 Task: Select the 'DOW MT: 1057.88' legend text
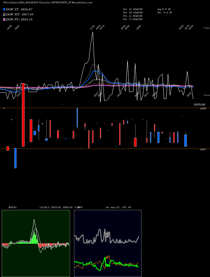pyautogui.click(x=20, y=14)
